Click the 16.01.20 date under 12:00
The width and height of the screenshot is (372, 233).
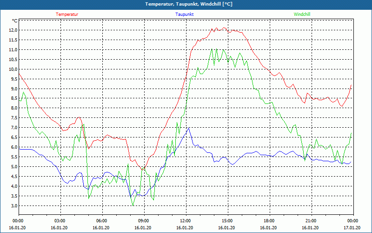(185, 228)
